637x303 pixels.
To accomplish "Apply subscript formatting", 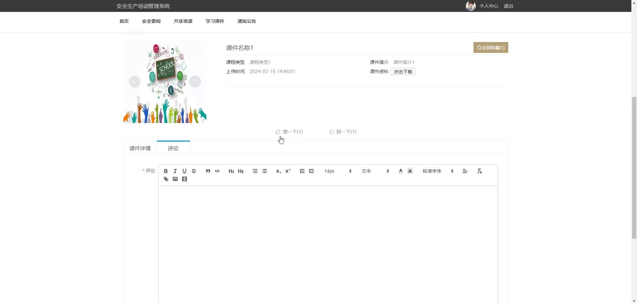I will point(278,171).
